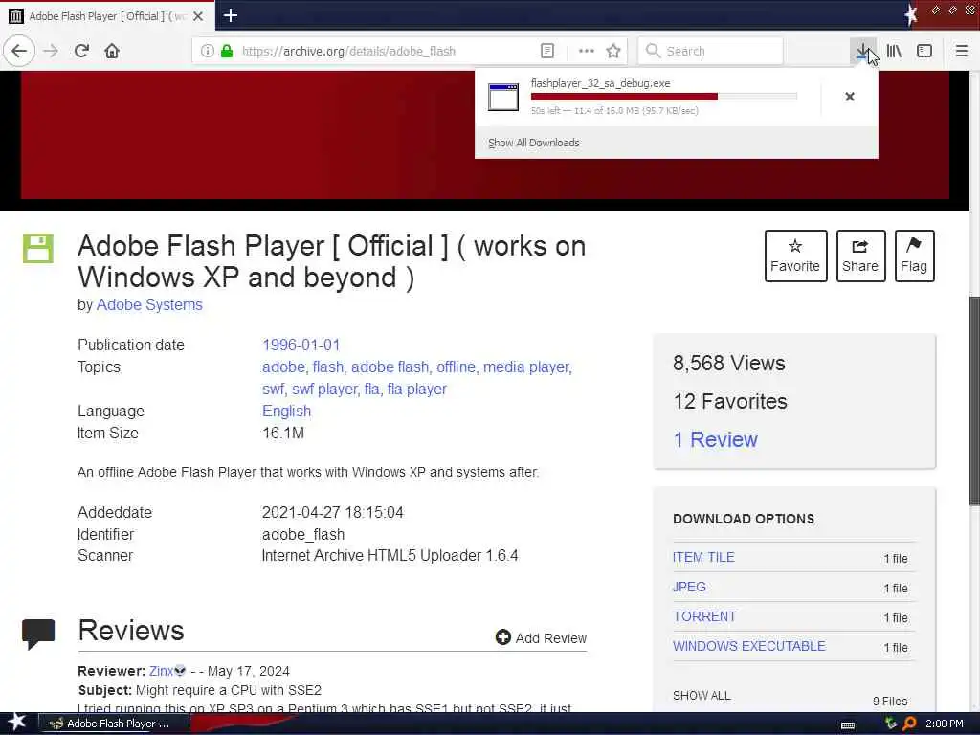Viewport: 980px width, 735px height.
Task: Click the page vertical scrollbar thumb
Action: (974, 400)
